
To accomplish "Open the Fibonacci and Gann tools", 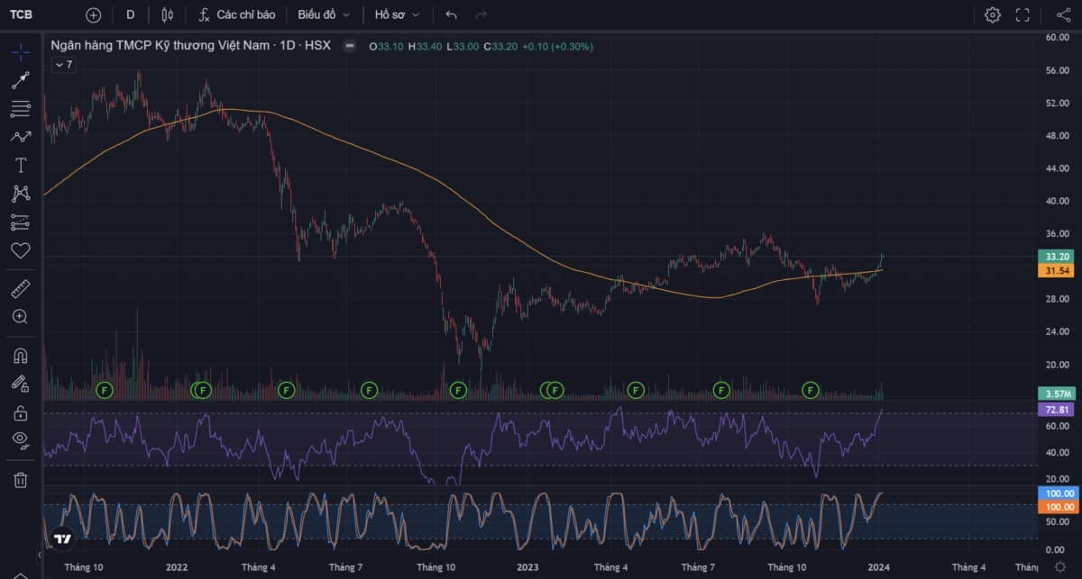I will 20,109.
